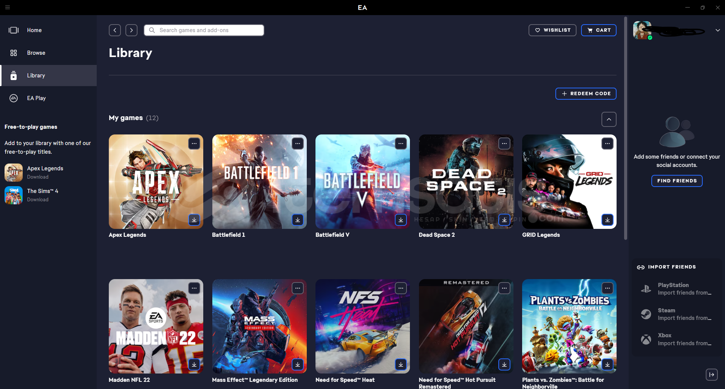This screenshot has height=389, width=725.
Task: Click the Battlefield 1 game title
Action: point(229,235)
